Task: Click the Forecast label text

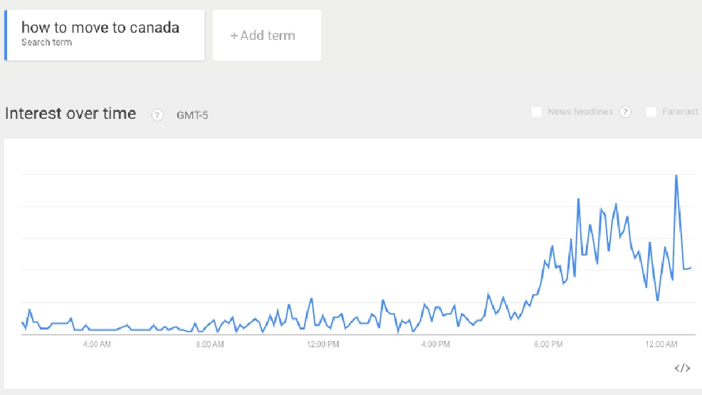Action: click(680, 112)
